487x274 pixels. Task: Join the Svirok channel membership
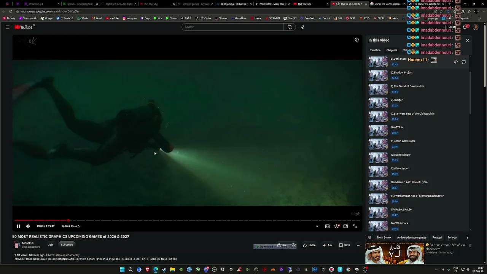pos(51,245)
